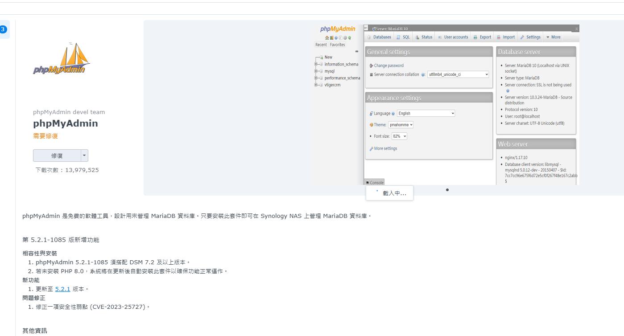Click the heading 第 5.2.1-1085 版新增功能
This screenshot has height=336, width=624.
click(x=61, y=240)
